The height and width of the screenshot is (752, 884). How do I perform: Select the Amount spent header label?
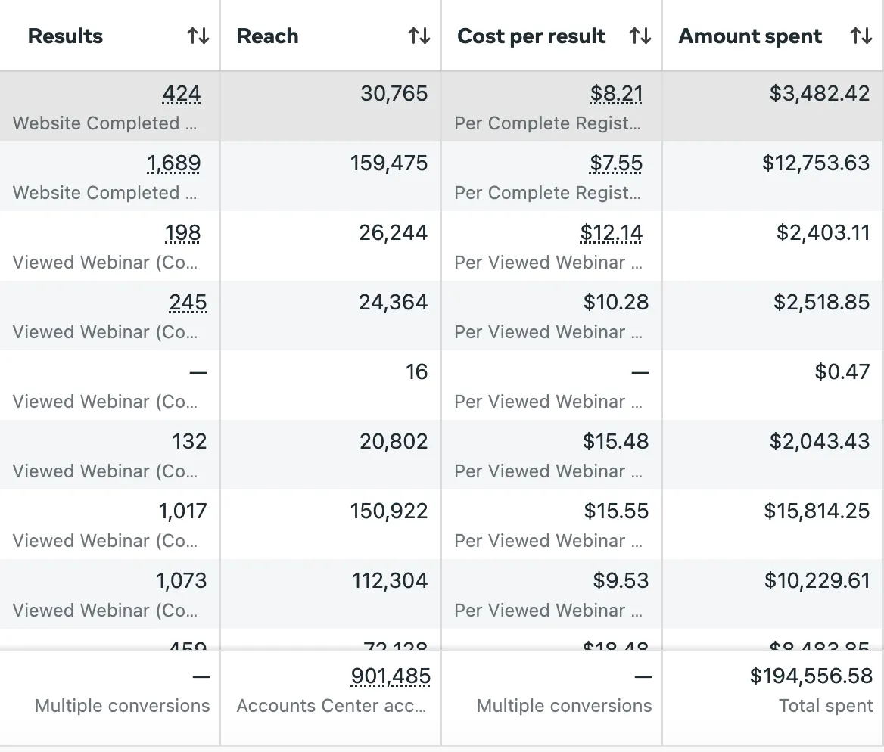750,36
